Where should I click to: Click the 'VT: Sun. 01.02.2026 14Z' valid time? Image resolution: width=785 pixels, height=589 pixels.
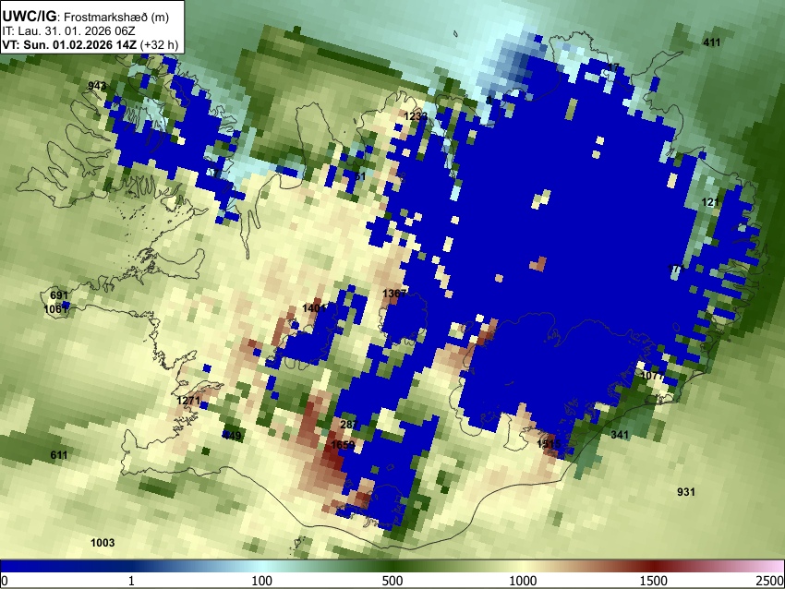(x=69, y=44)
